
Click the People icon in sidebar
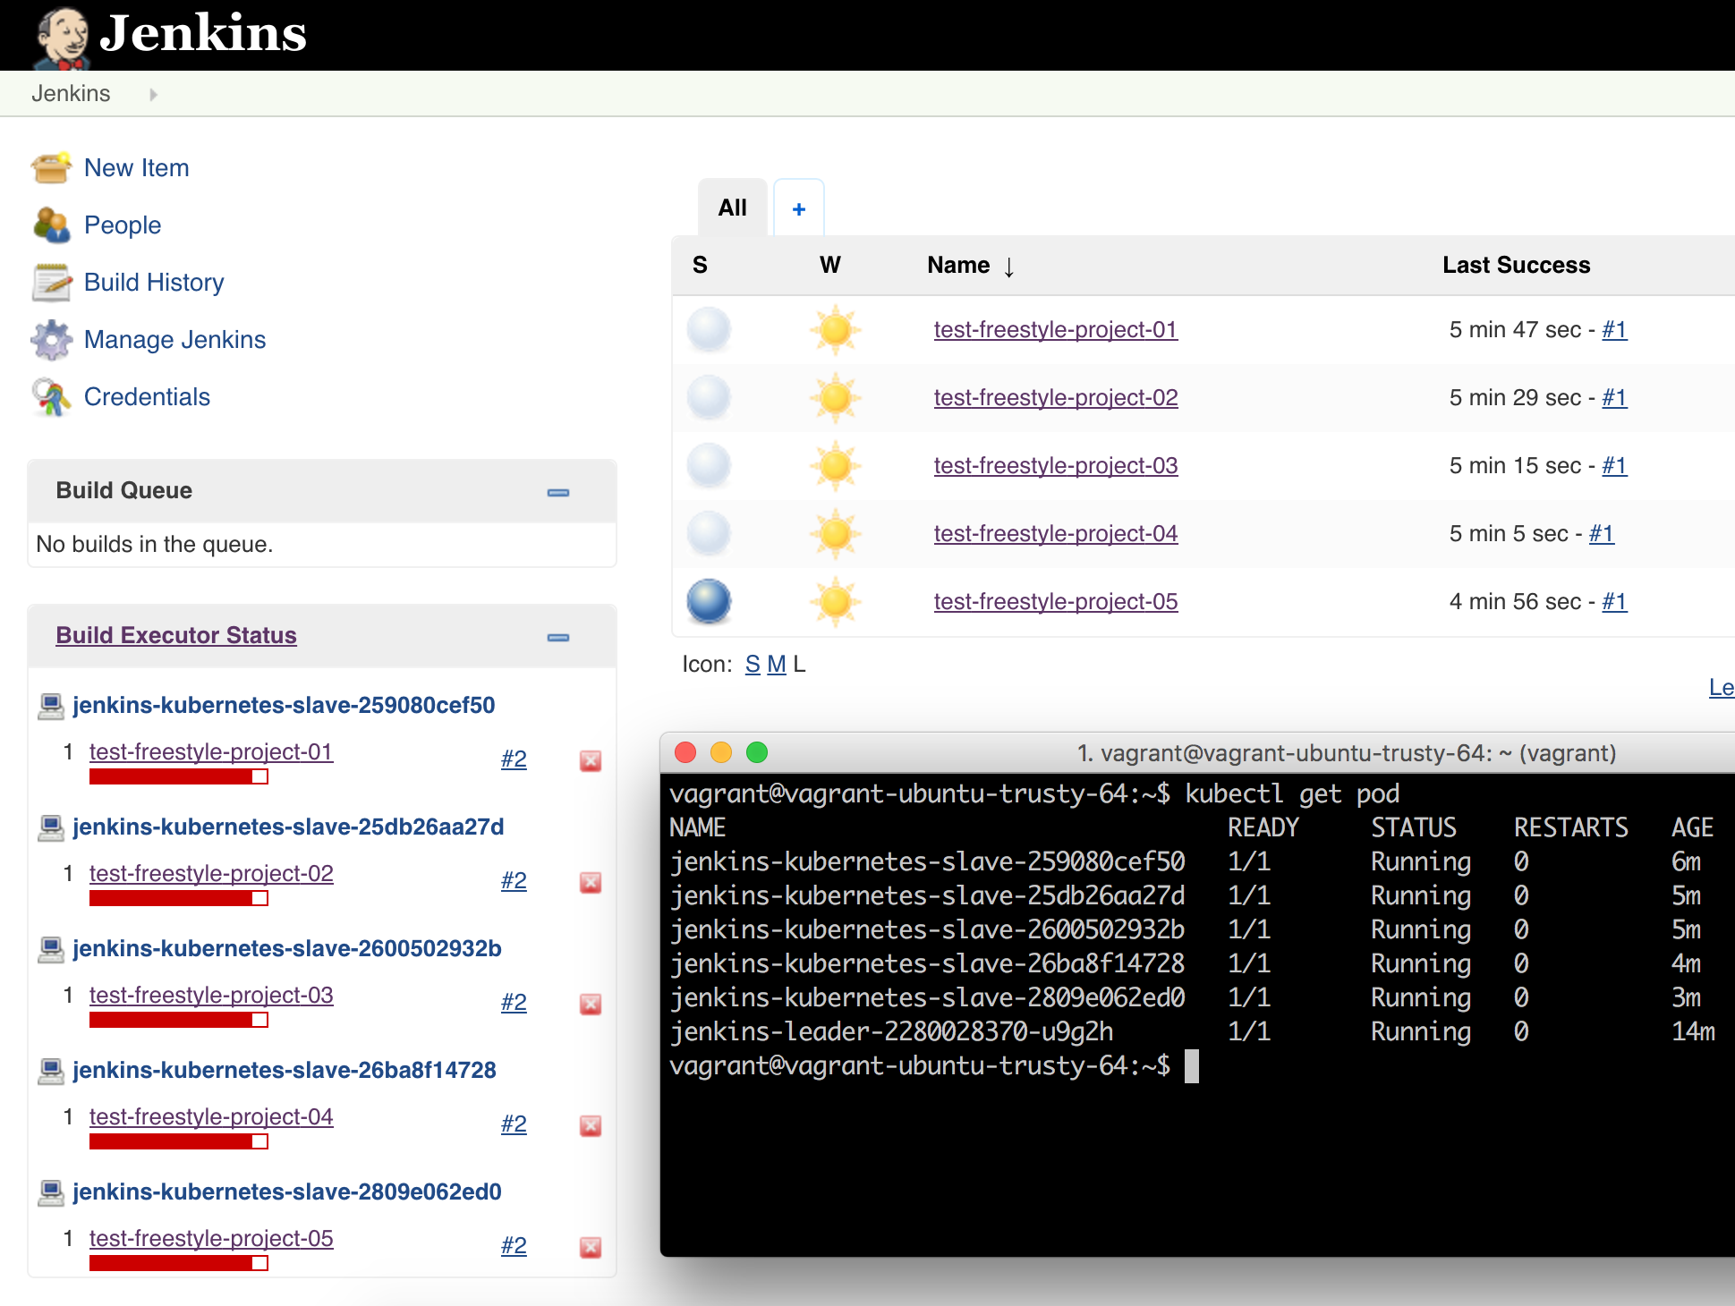pos(51,225)
